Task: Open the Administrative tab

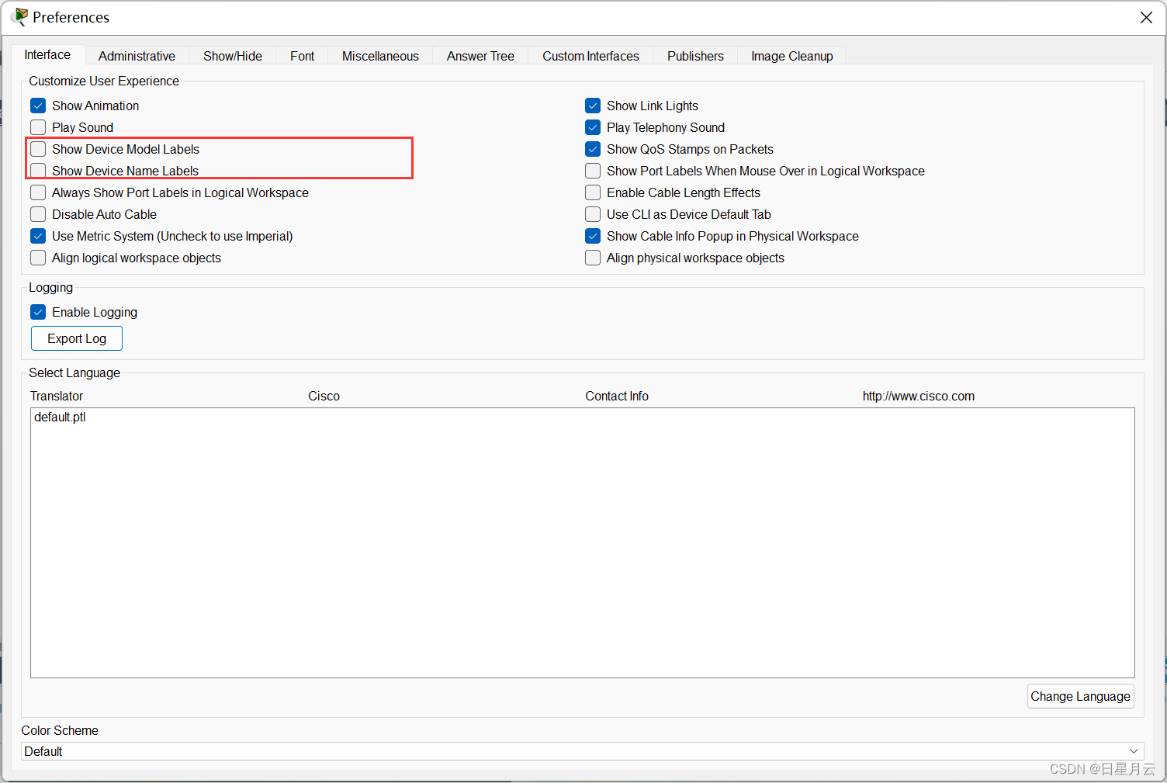Action: point(137,56)
